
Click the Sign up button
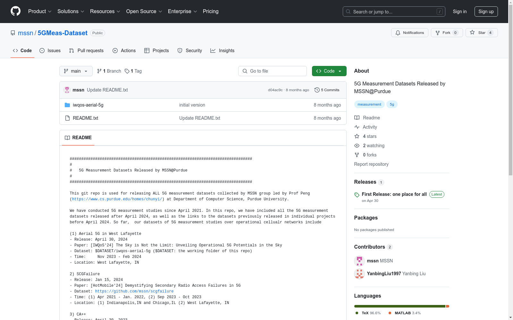(486, 12)
